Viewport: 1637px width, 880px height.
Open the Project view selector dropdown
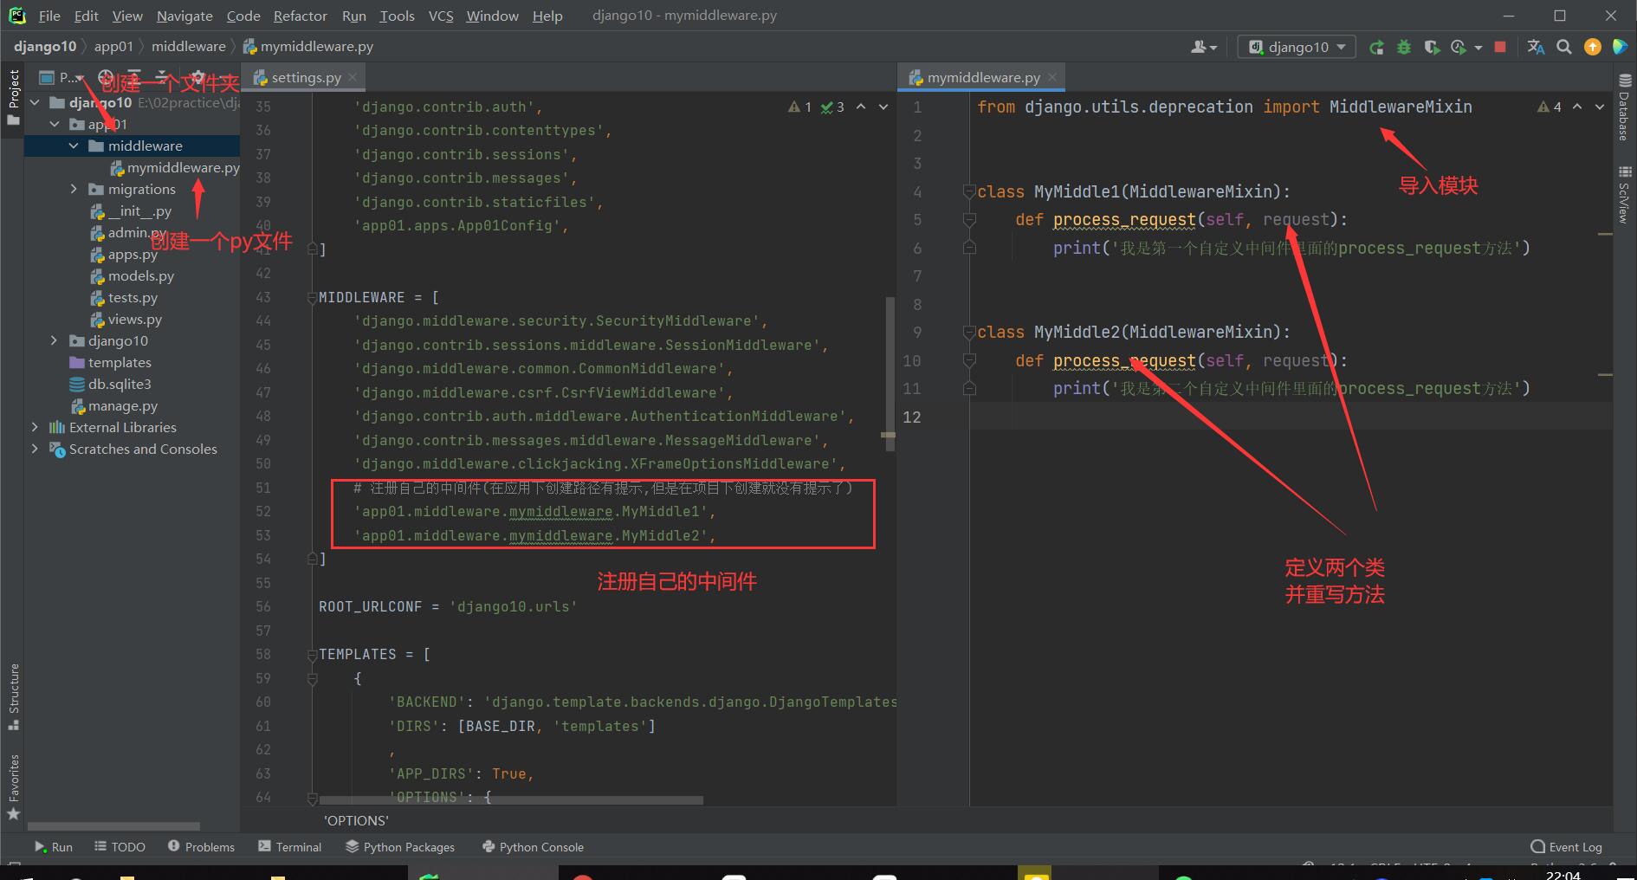[61, 77]
